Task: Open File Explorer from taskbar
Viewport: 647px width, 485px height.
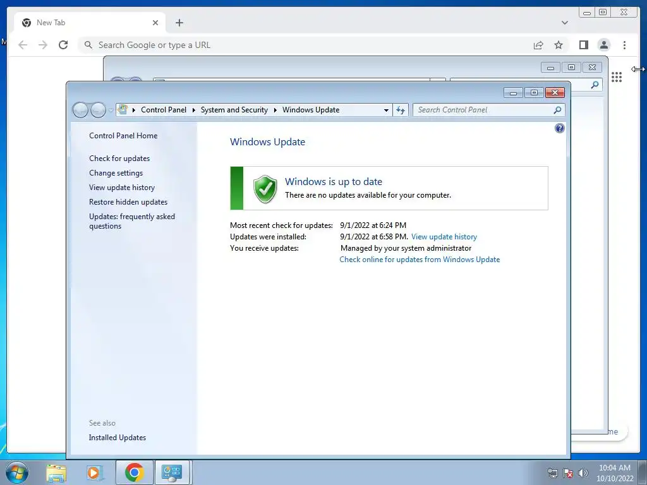Action: click(56, 473)
